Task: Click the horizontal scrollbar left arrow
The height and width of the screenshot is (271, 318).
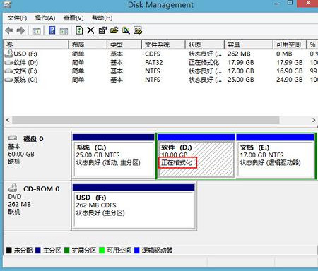Action: click(8, 120)
